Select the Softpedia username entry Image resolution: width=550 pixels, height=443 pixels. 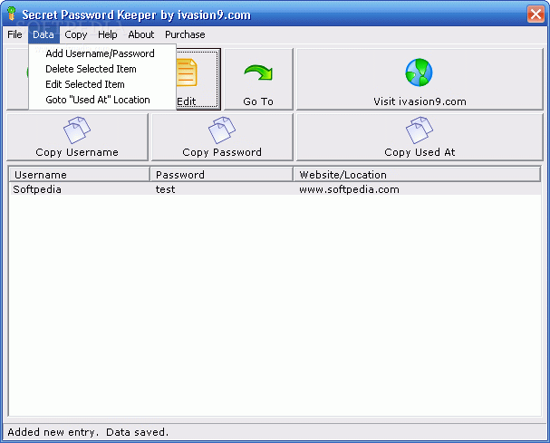tap(37, 189)
